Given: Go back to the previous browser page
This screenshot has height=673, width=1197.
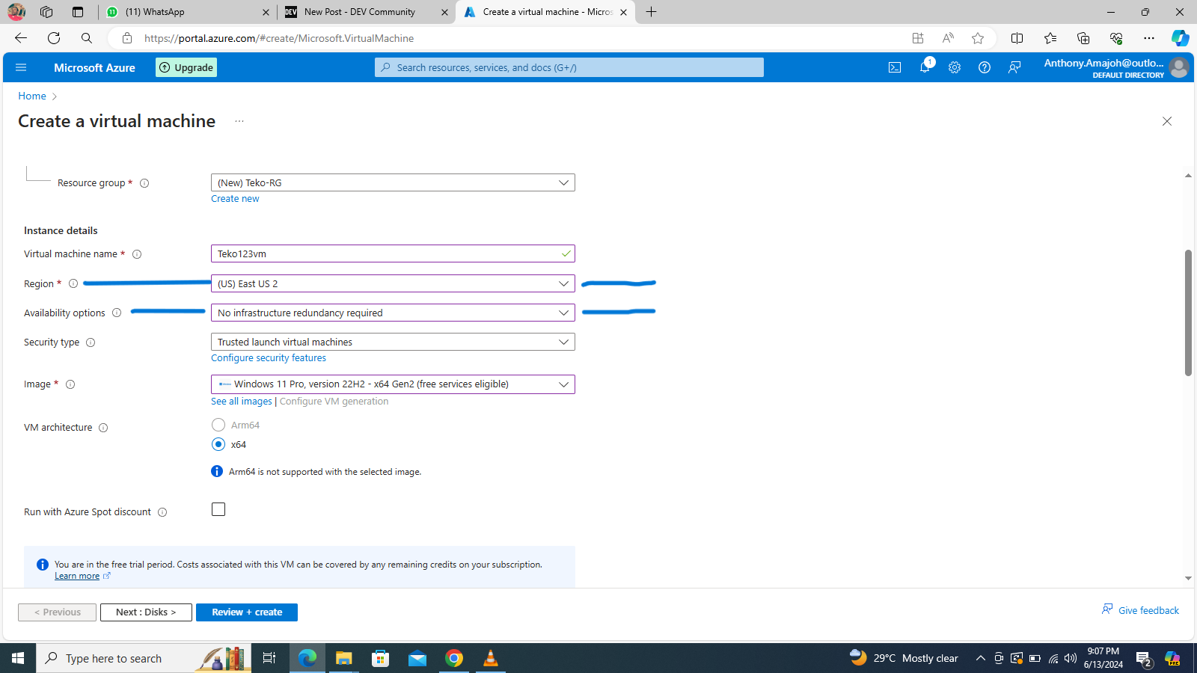Looking at the screenshot, I should pos(21,38).
